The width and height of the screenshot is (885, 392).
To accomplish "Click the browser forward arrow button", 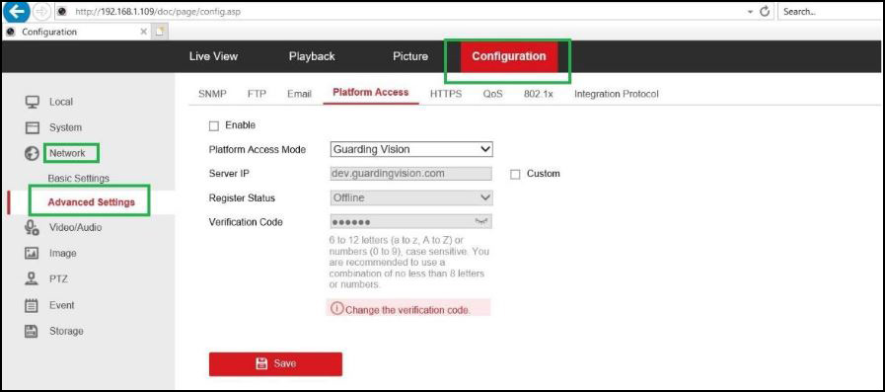I will coord(42,11).
